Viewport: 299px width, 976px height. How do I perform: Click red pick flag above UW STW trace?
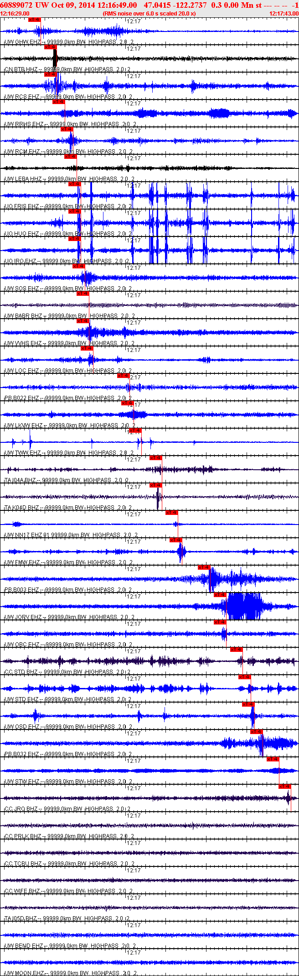click(273, 759)
